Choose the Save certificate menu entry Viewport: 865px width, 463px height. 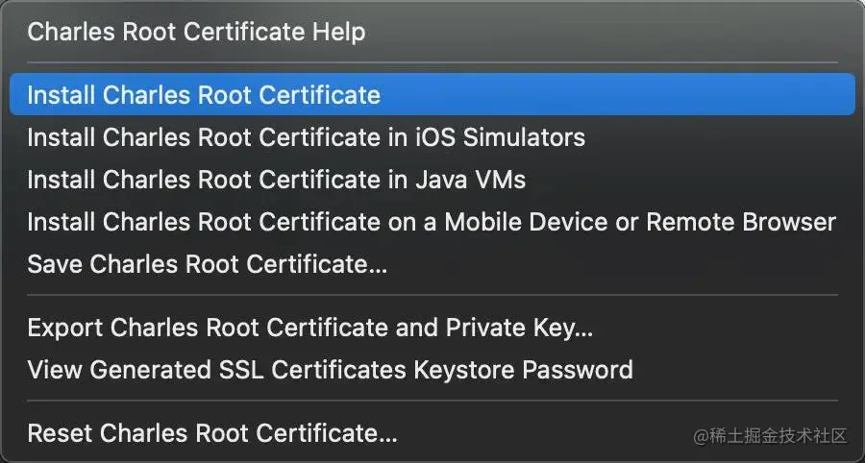[x=432, y=264]
